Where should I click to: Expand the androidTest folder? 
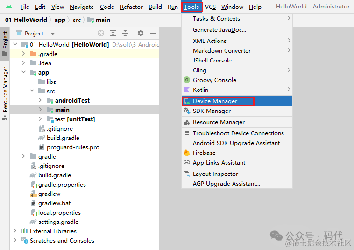pos(40,100)
